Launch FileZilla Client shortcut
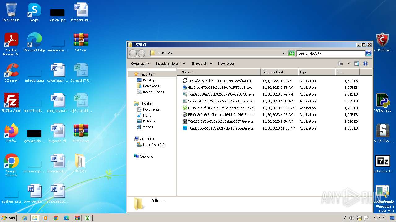The height and width of the screenshot is (222, 396). point(11,103)
